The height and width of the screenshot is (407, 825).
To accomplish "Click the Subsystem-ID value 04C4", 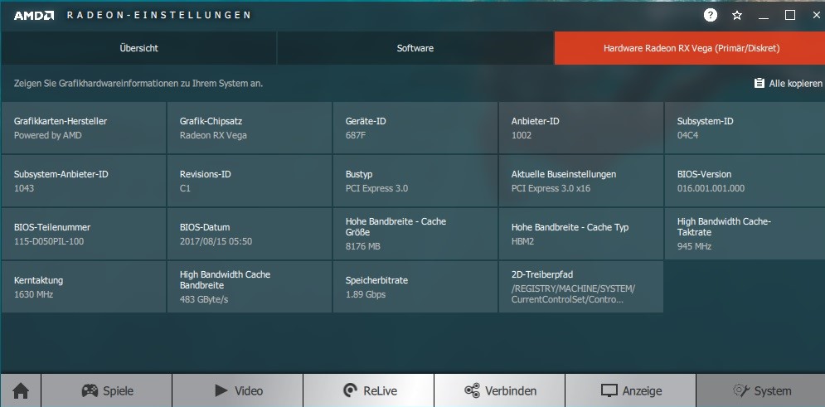I will [687, 135].
